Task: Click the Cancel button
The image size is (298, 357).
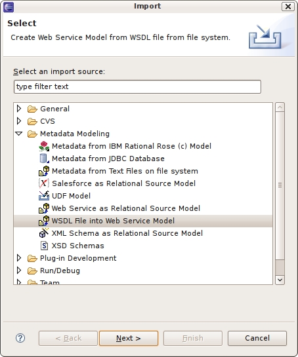Action: tap(257, 338)
